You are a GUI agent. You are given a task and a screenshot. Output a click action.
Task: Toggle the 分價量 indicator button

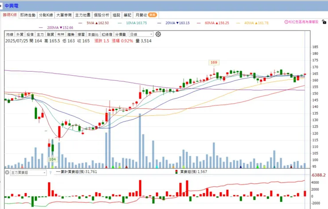coord(121,34)
